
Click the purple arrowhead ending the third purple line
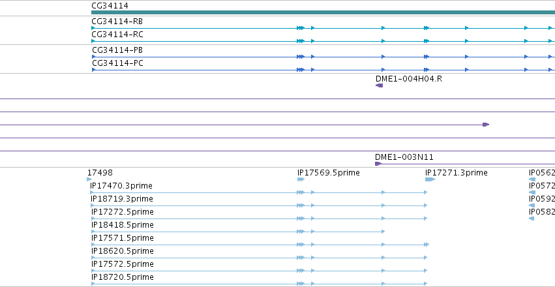pyautogui.click(x=486, y=125)
